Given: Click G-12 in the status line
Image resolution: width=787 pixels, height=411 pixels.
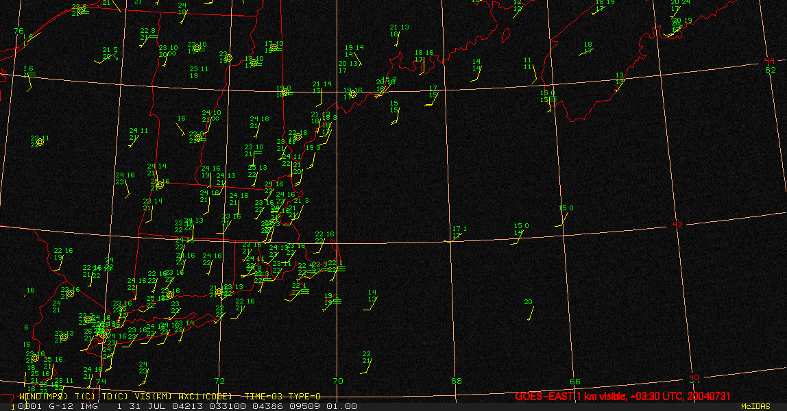Looking at the screenshot, I should click(61, 406).
